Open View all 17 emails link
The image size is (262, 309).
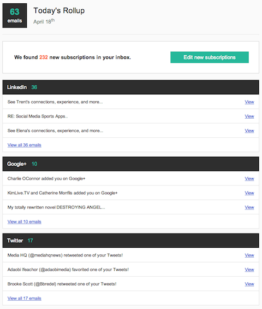tap(25, 299)
